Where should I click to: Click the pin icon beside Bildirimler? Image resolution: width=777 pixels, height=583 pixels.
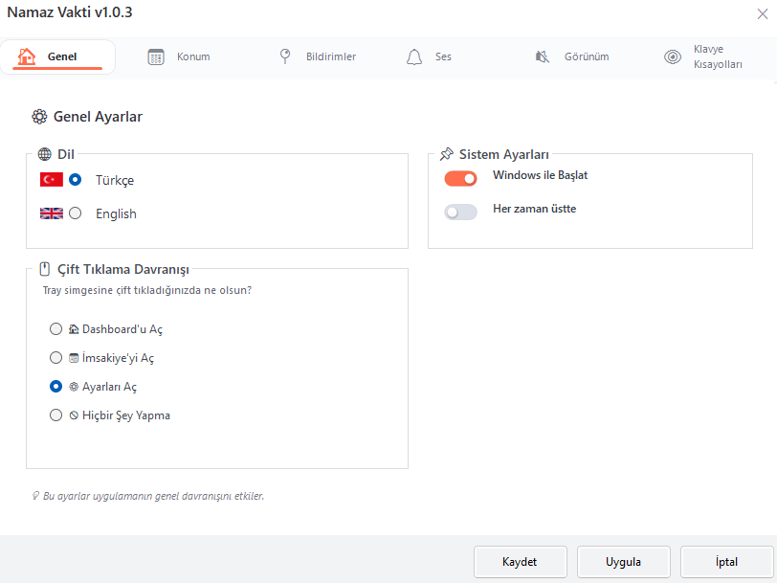tap(285, 56)
